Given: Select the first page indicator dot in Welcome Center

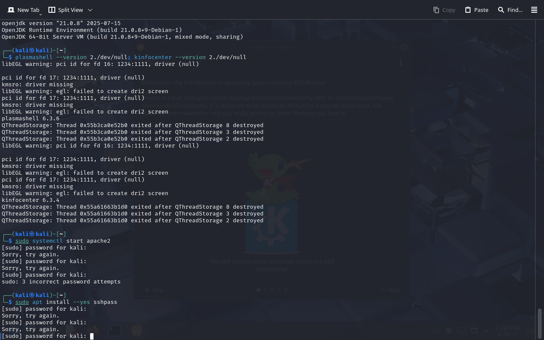Looking at the screenshot, I should [258, 290].
